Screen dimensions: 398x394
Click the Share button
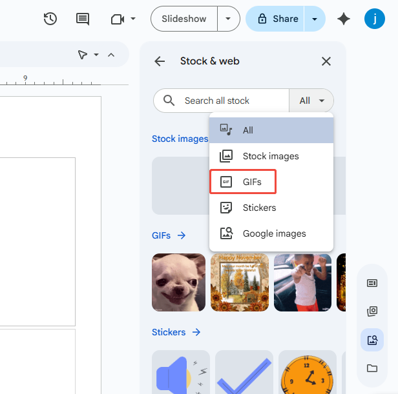pyautogui.click(x=275, y=19)
